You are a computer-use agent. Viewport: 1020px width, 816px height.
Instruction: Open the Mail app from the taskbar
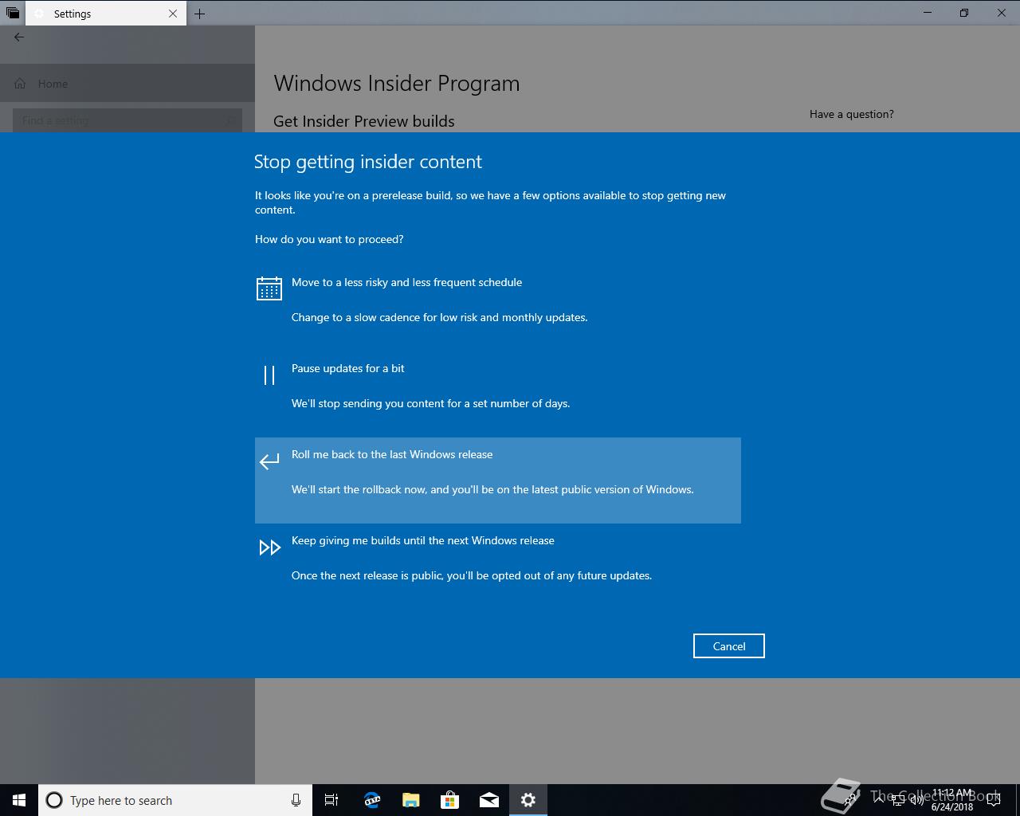click(488, 800)
